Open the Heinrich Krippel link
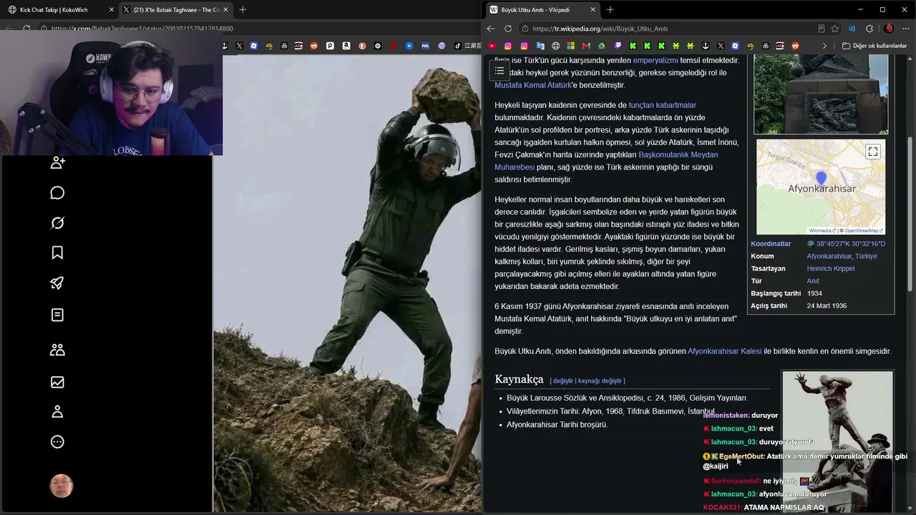 (x=831, y=269)
